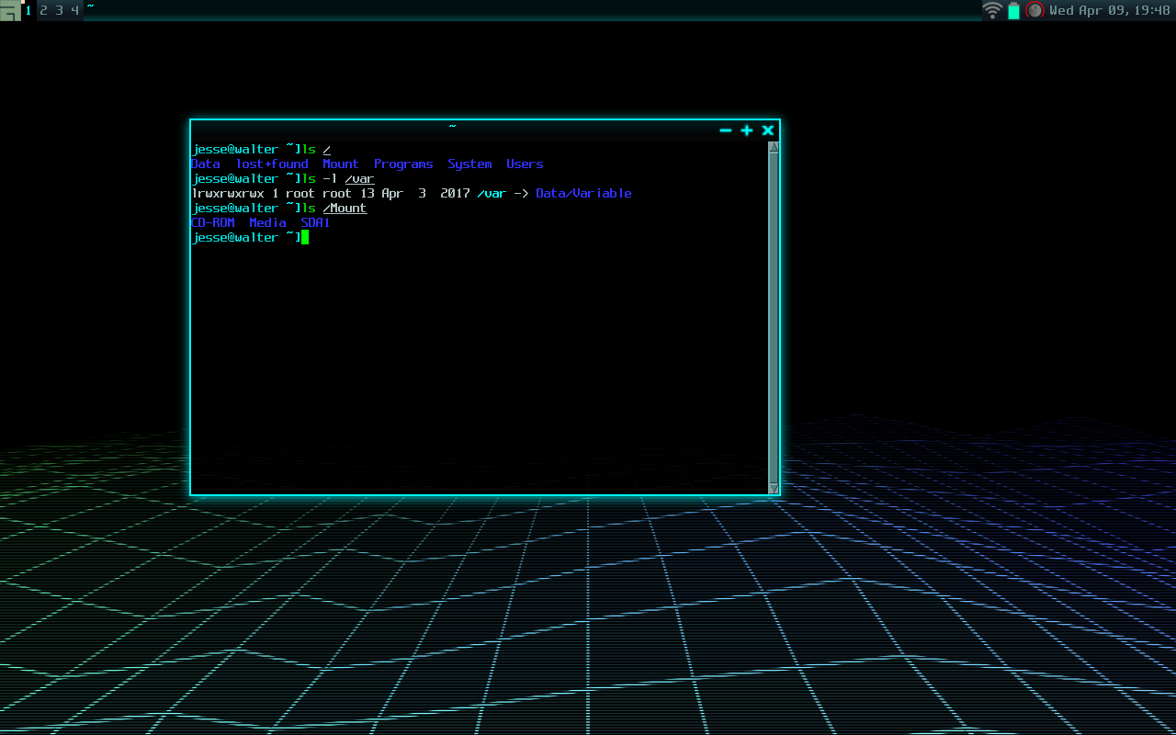Click the date and time "Wed Apr 09, 19:48"
This screenshot has width=1176, height=735.
tap(1110, 11)
